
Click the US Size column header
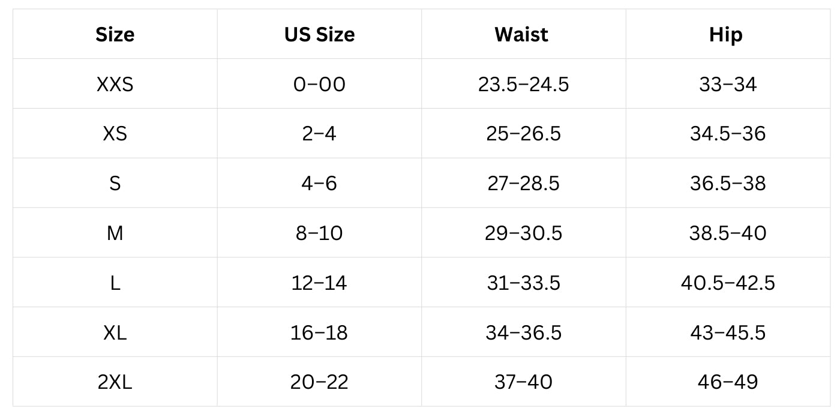tap(319, 35)
